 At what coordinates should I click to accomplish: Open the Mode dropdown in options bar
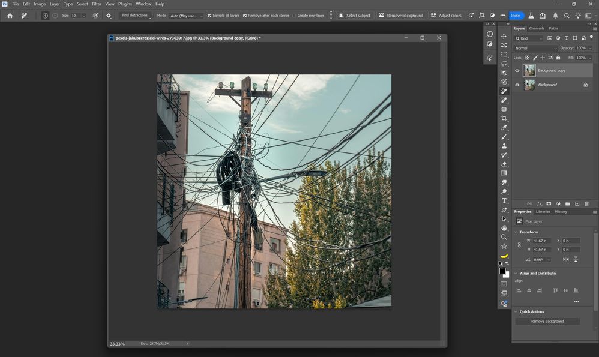point(186,16)
